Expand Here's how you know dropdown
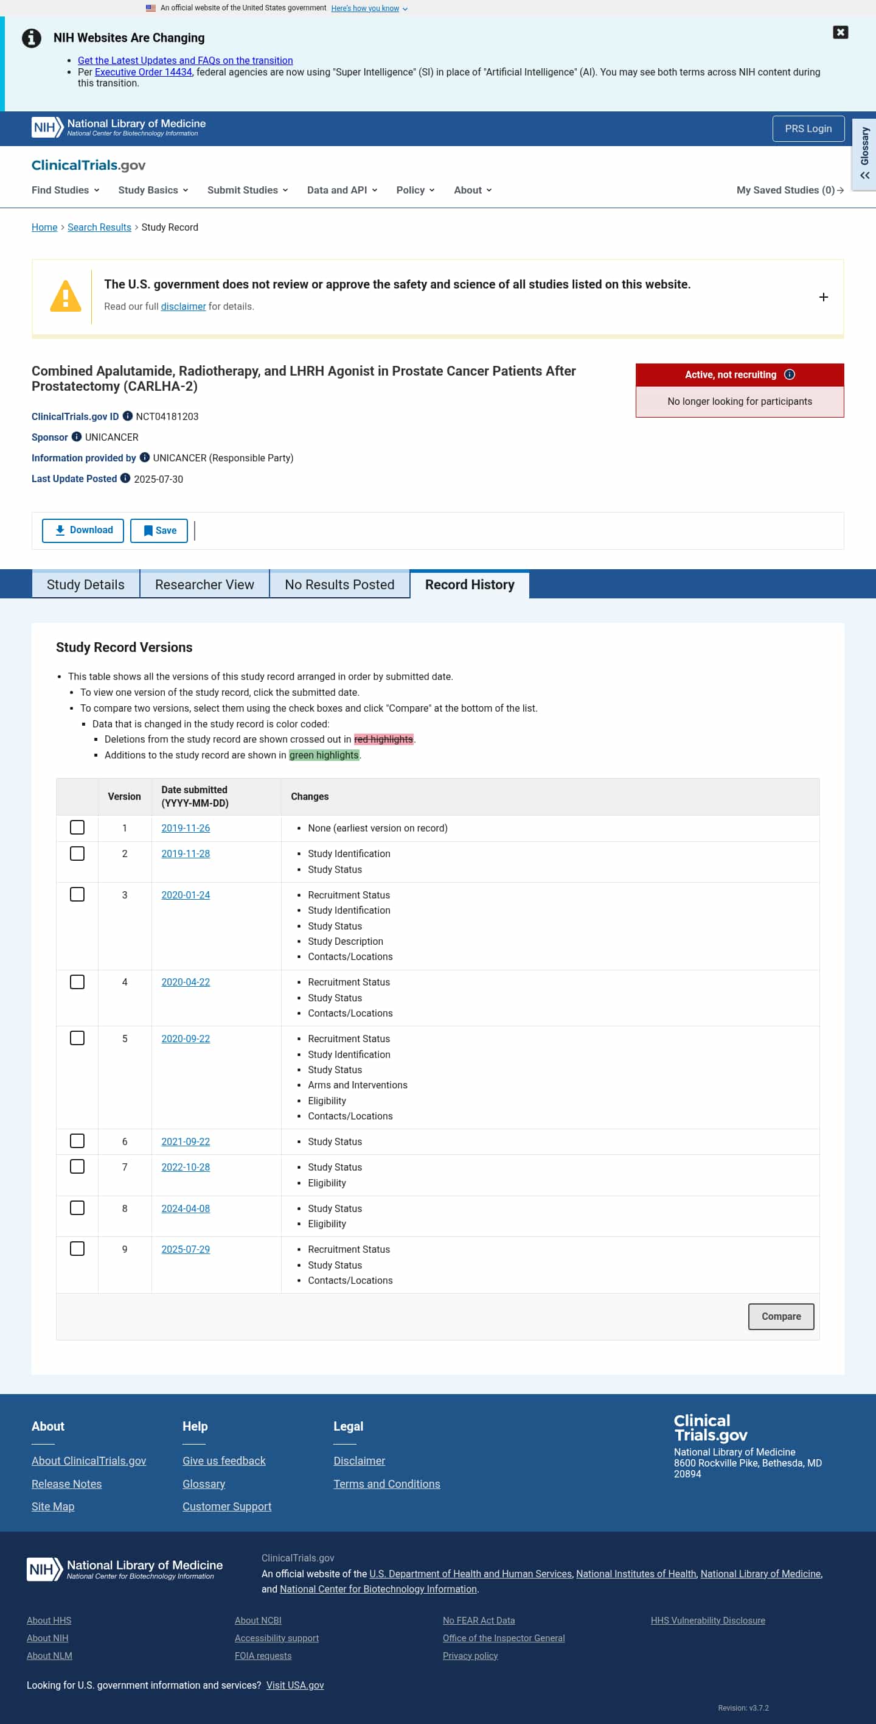The image size is (876, 1724). 369,8
